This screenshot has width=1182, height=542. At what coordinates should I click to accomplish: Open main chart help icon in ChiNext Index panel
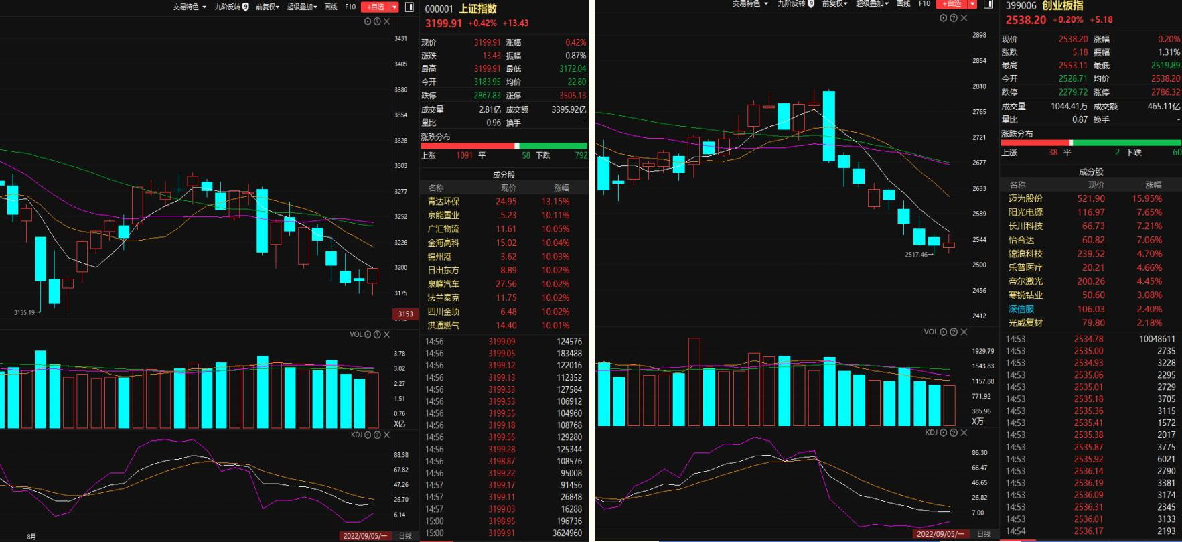[954, 18]
